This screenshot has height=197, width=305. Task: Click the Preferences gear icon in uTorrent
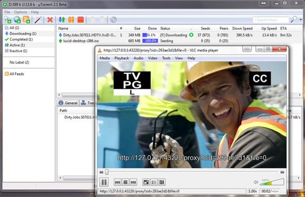tap(114, 19)
